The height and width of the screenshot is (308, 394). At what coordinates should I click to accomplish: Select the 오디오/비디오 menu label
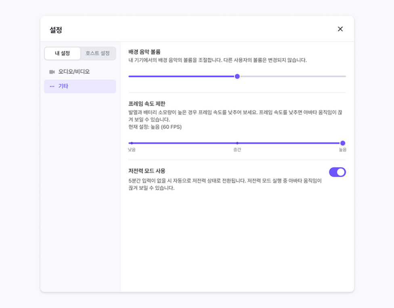[x=74, y=72]
